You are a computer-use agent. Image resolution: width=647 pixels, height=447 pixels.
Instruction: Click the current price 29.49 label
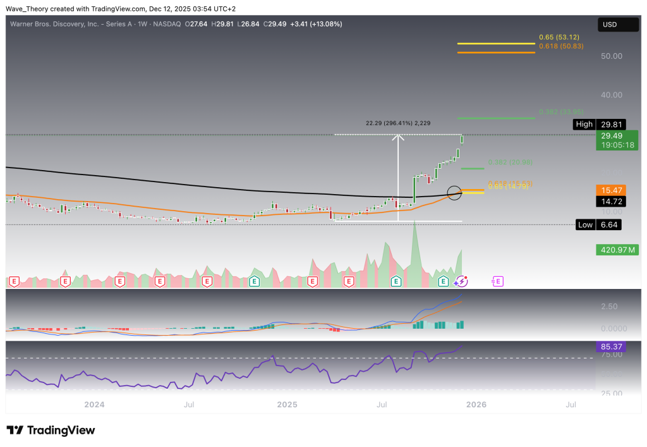[x=616, y=135]
